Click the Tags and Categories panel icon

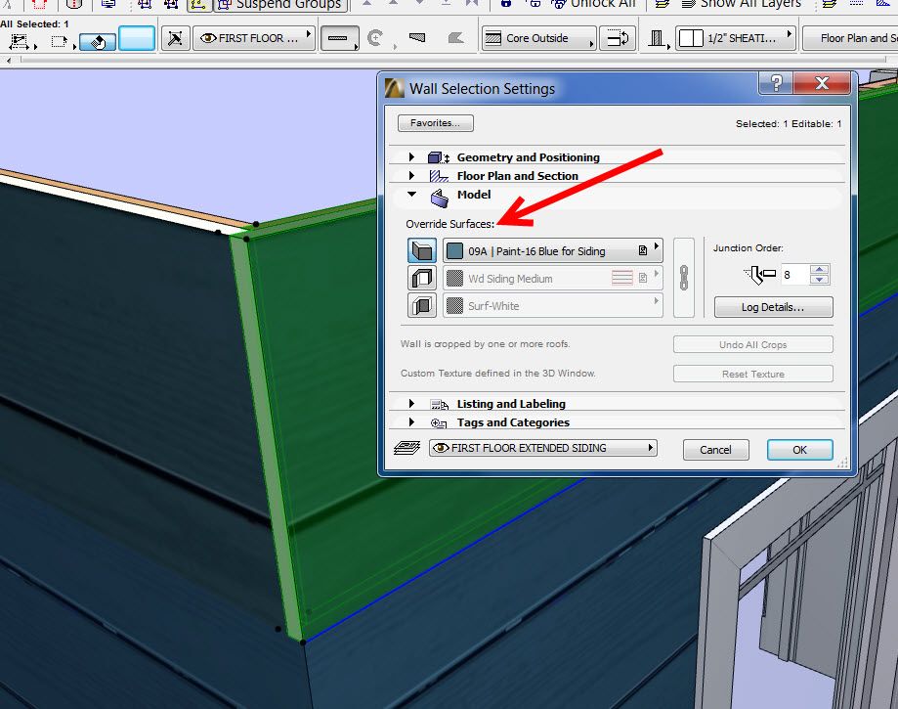tap(439, 423)
